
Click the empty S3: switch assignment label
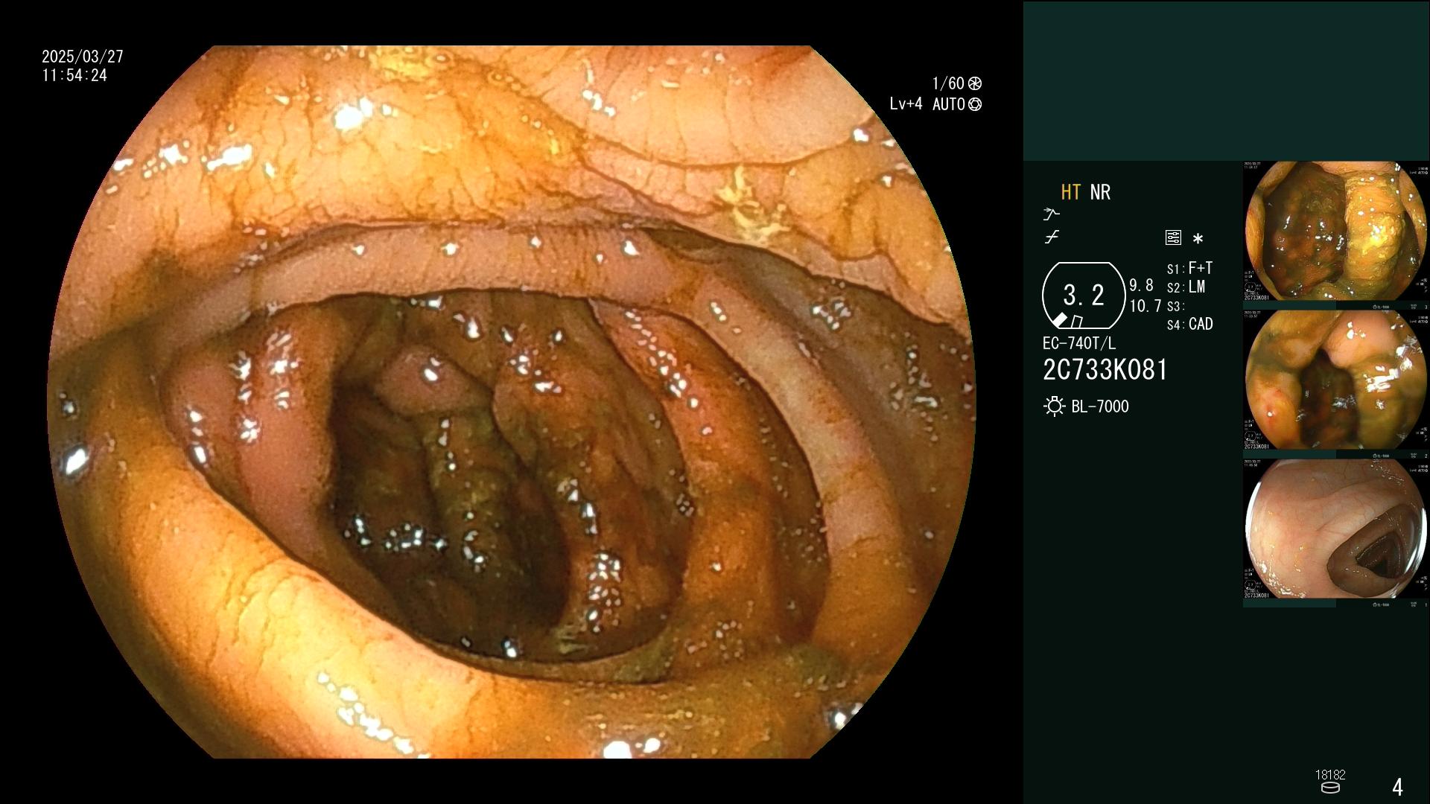(x=1175, y=307)
